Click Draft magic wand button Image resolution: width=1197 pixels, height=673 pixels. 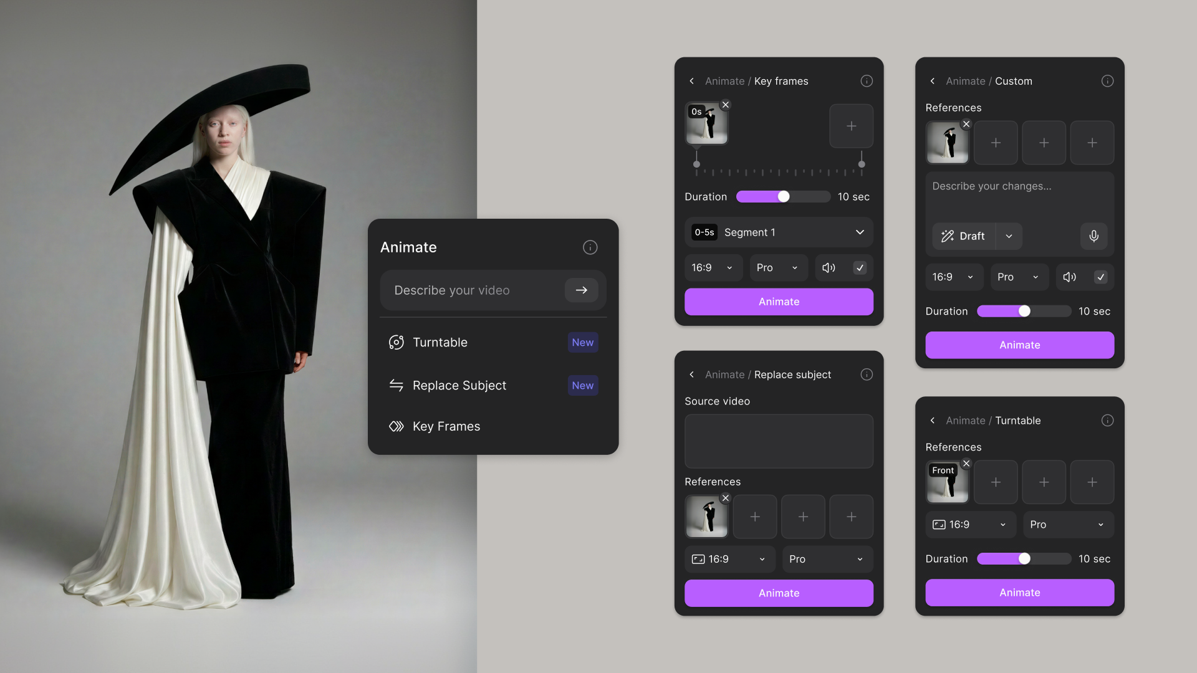[x=964, y=236]
